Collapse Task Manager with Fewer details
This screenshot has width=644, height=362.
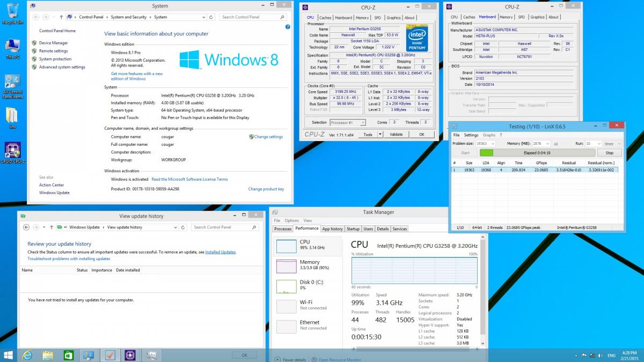click(x=291, y=360)
